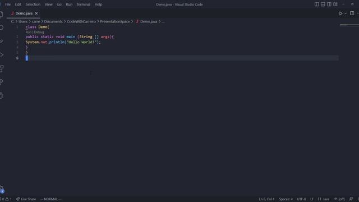
Task: Click the -- NORMAL -- Vim mode indicator
Action: coord(50,199)
